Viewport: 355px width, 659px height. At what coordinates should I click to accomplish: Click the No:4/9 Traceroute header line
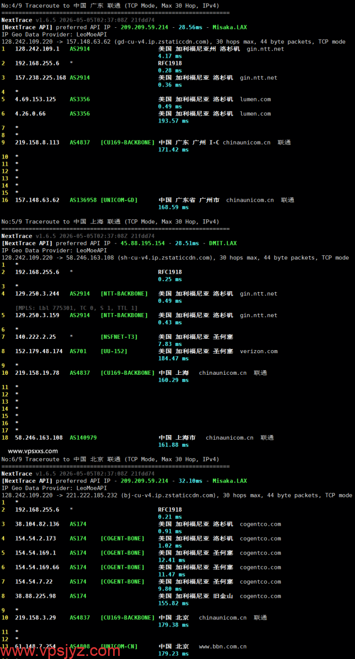(111, 6)
